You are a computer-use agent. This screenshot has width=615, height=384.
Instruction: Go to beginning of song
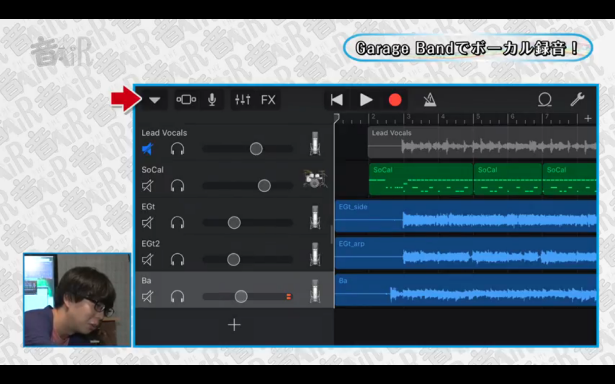coord(337,100)
